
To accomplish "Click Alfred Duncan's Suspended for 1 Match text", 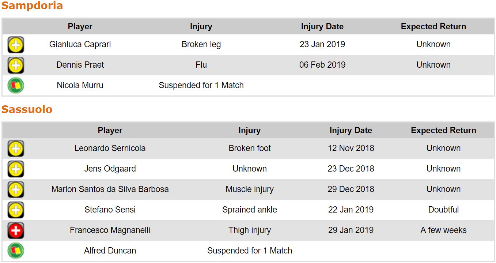I will [249, 251].
